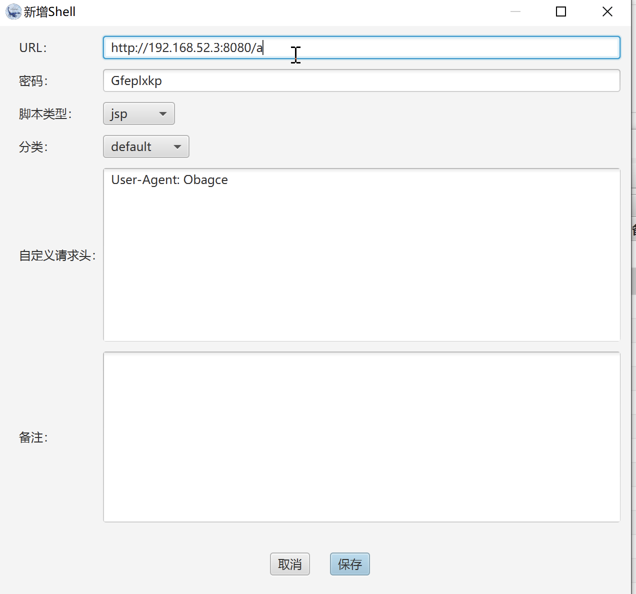The height and width of the screenshot is (594, 636).
Task: Focus the empty 备注 text area
Action: 361,437
